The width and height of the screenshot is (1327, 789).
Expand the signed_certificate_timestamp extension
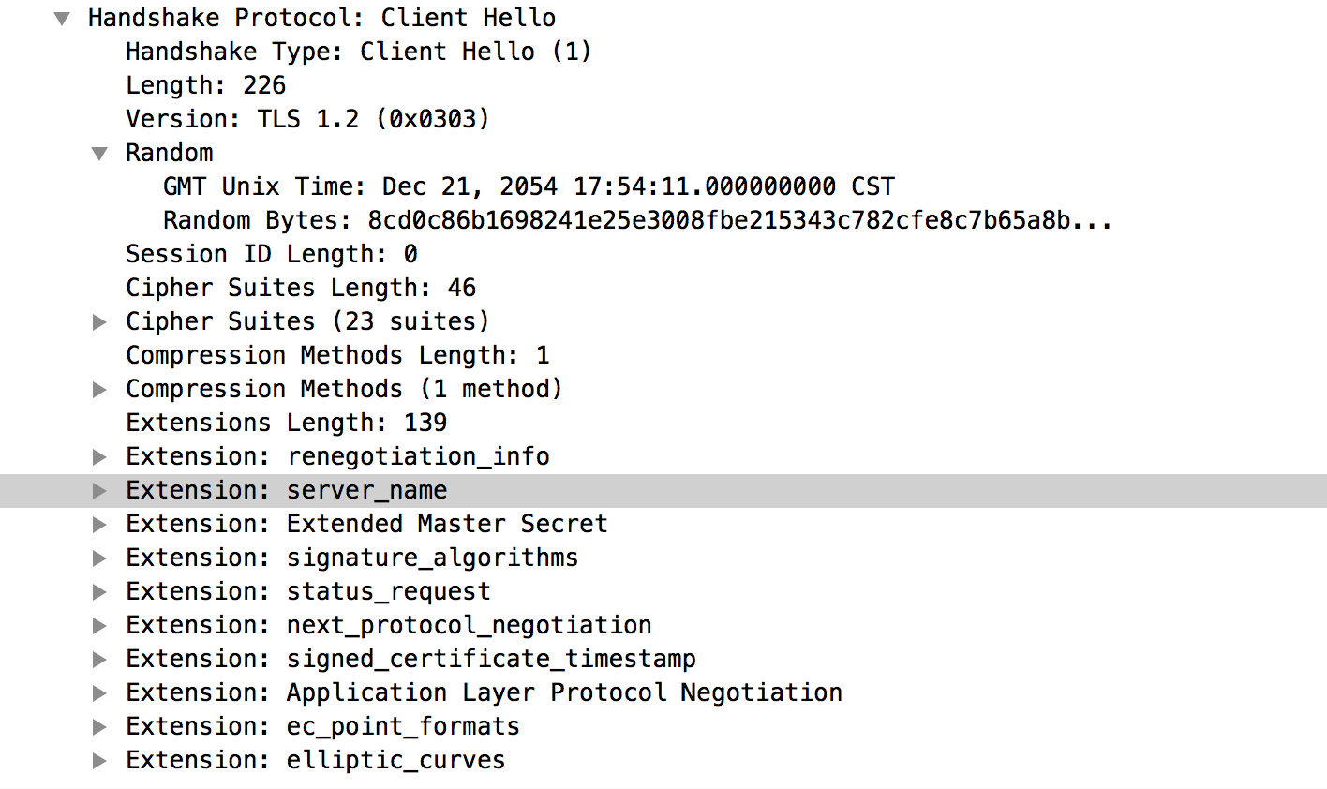(x=99, y=660)
